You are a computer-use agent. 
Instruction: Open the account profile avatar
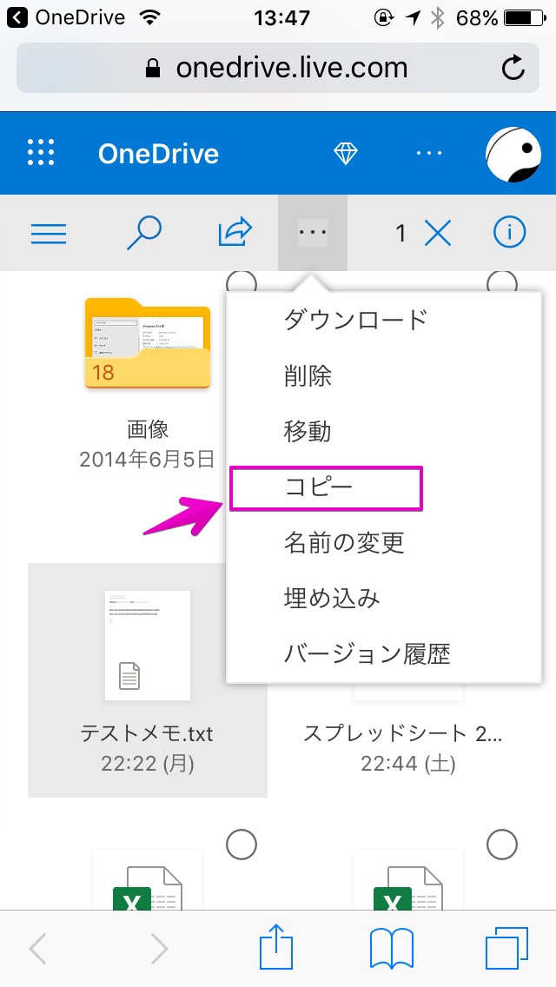pyautogui.click(x=513, y=155)
